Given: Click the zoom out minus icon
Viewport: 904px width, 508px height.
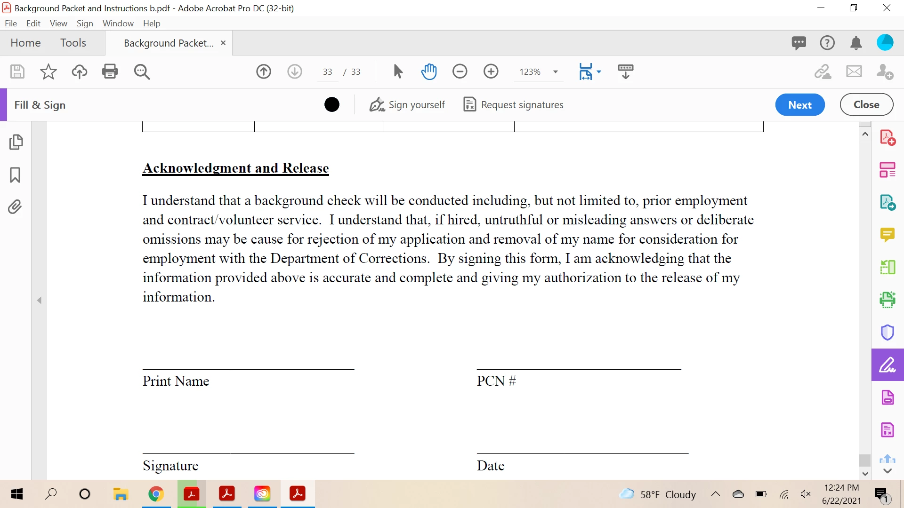Looking at the screenshot, I should (460, 71).
